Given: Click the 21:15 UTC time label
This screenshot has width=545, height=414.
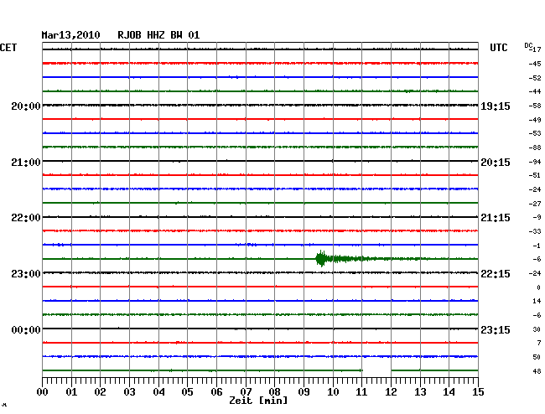Looking at the screenshot, I should (496, 218).
